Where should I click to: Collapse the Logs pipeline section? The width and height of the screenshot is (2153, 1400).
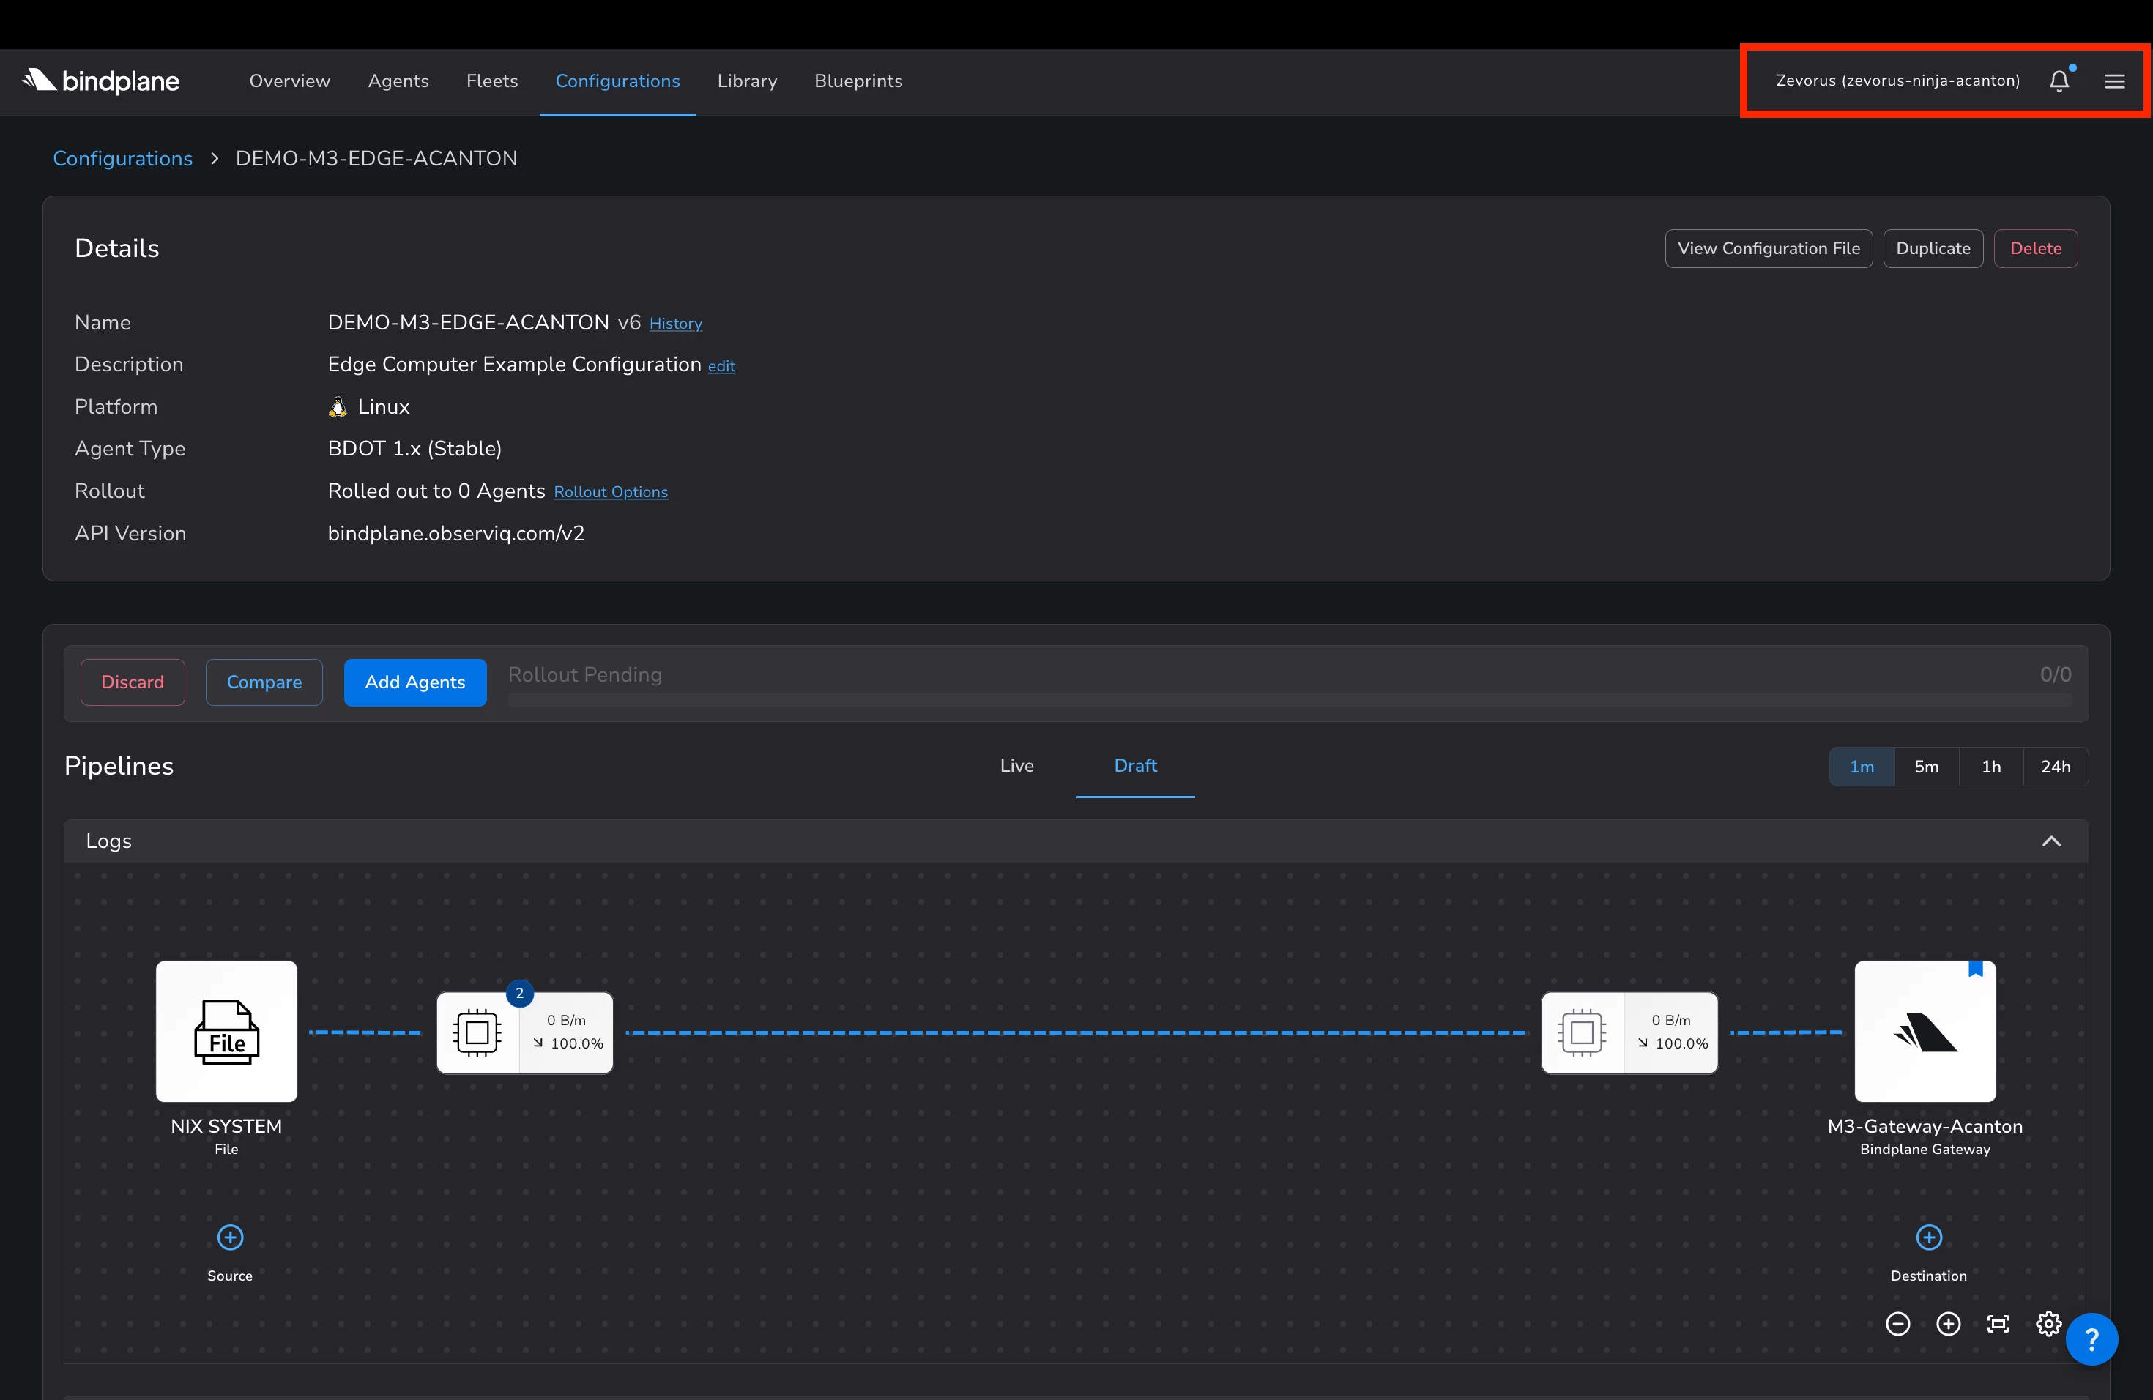pyautogui.click(x=2052, y=841)
